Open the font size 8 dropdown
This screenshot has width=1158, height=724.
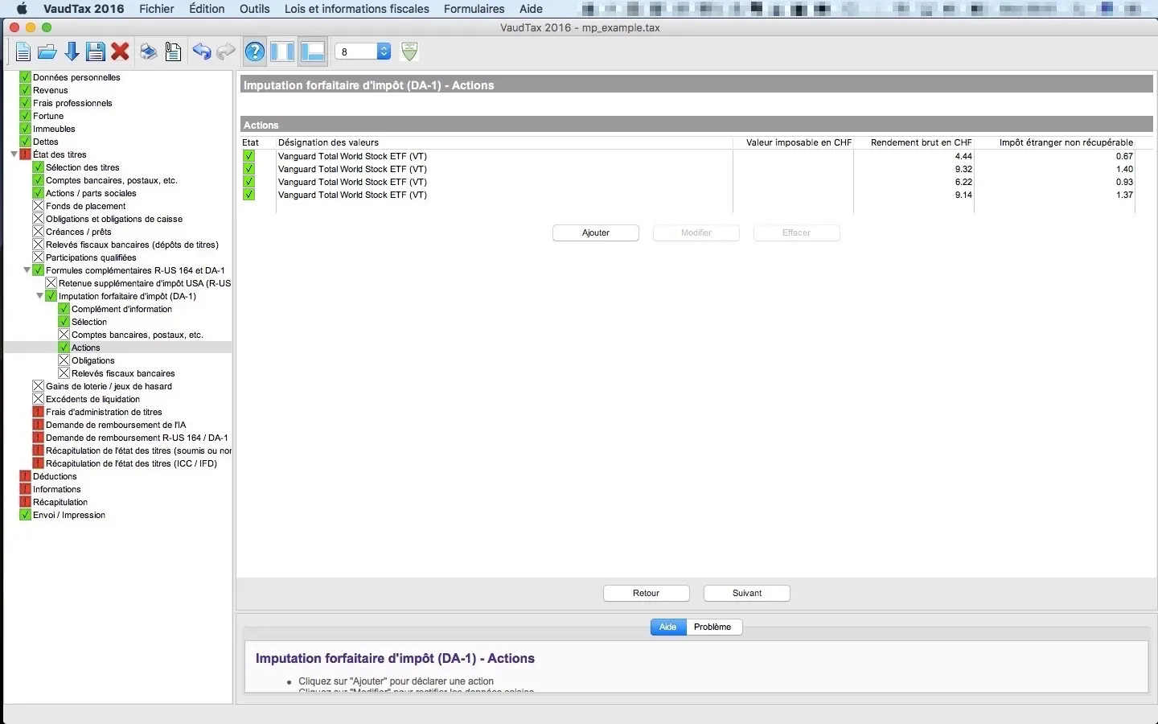click(363, 51)
